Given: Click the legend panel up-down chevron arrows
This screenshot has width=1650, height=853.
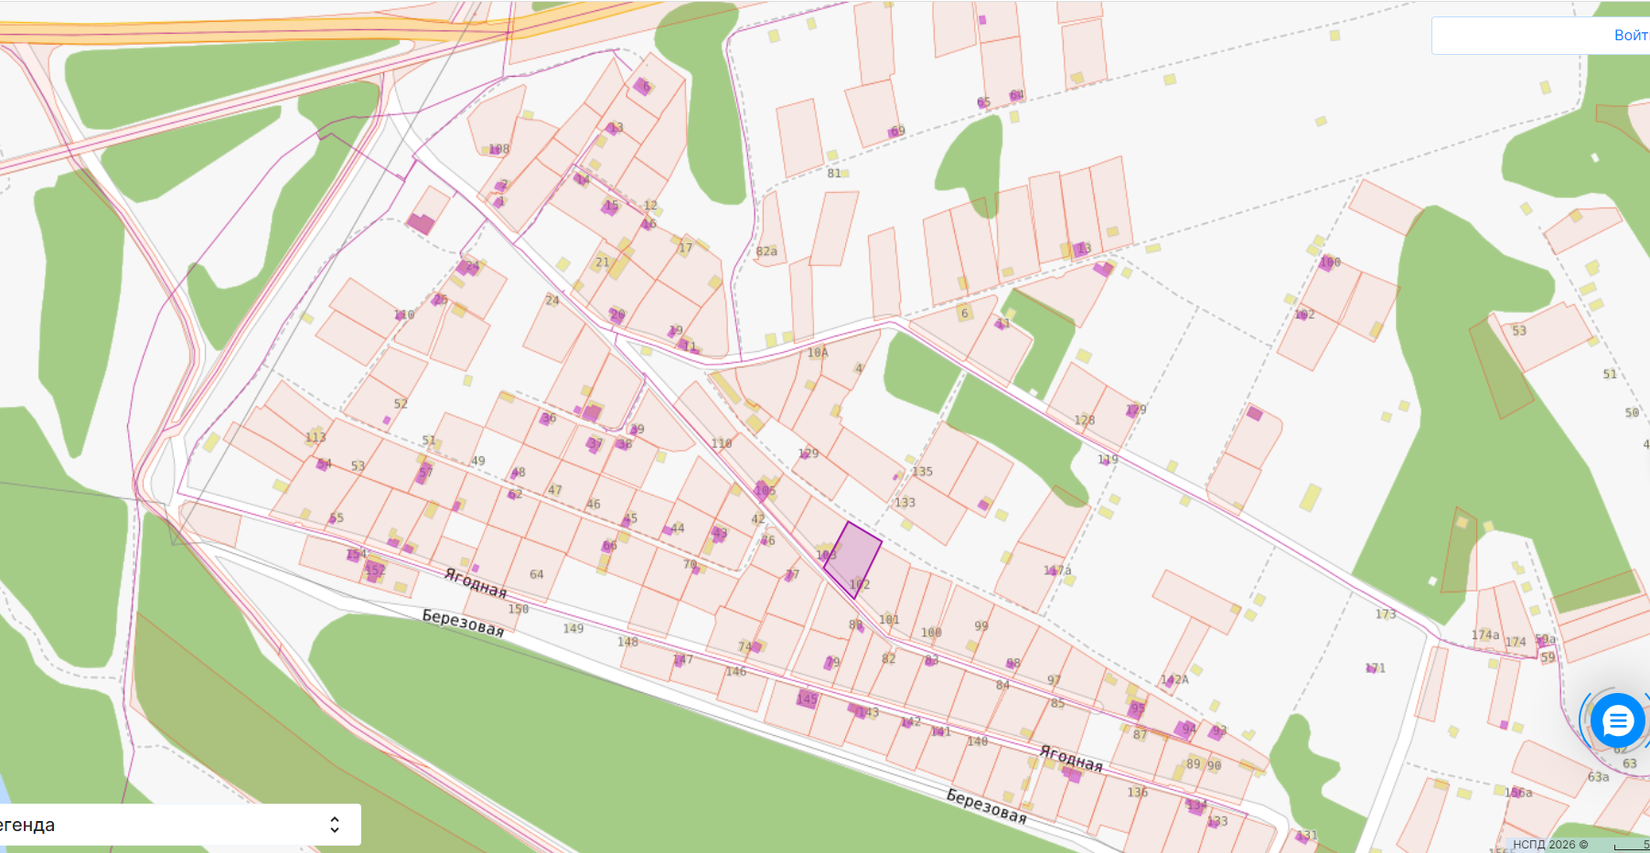Looking at the screenshot, I should tap(335, 825).
